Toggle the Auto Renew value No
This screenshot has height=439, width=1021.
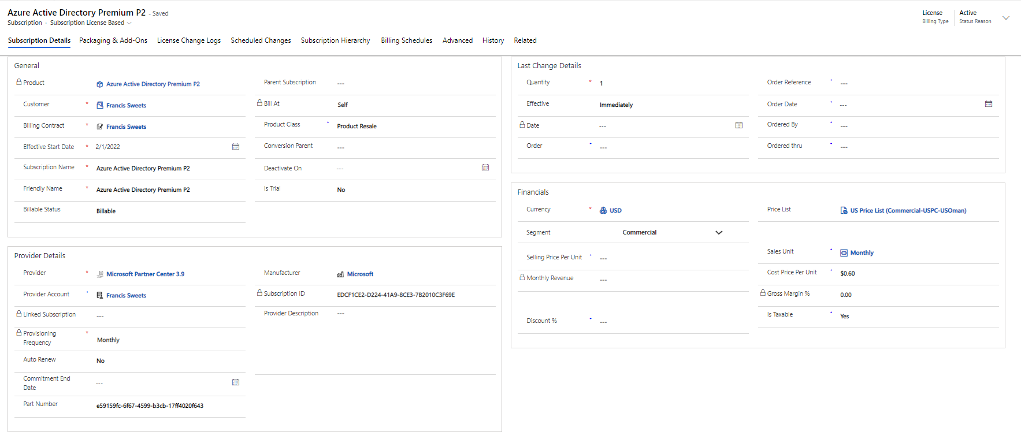click(x=101, y=361)
